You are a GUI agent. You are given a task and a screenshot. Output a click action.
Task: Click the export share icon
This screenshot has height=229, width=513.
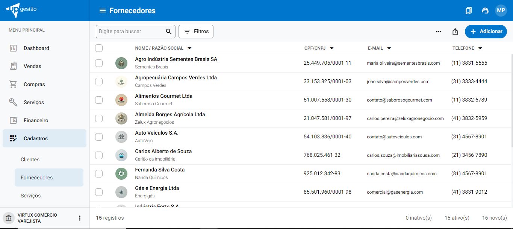point(455,32)
